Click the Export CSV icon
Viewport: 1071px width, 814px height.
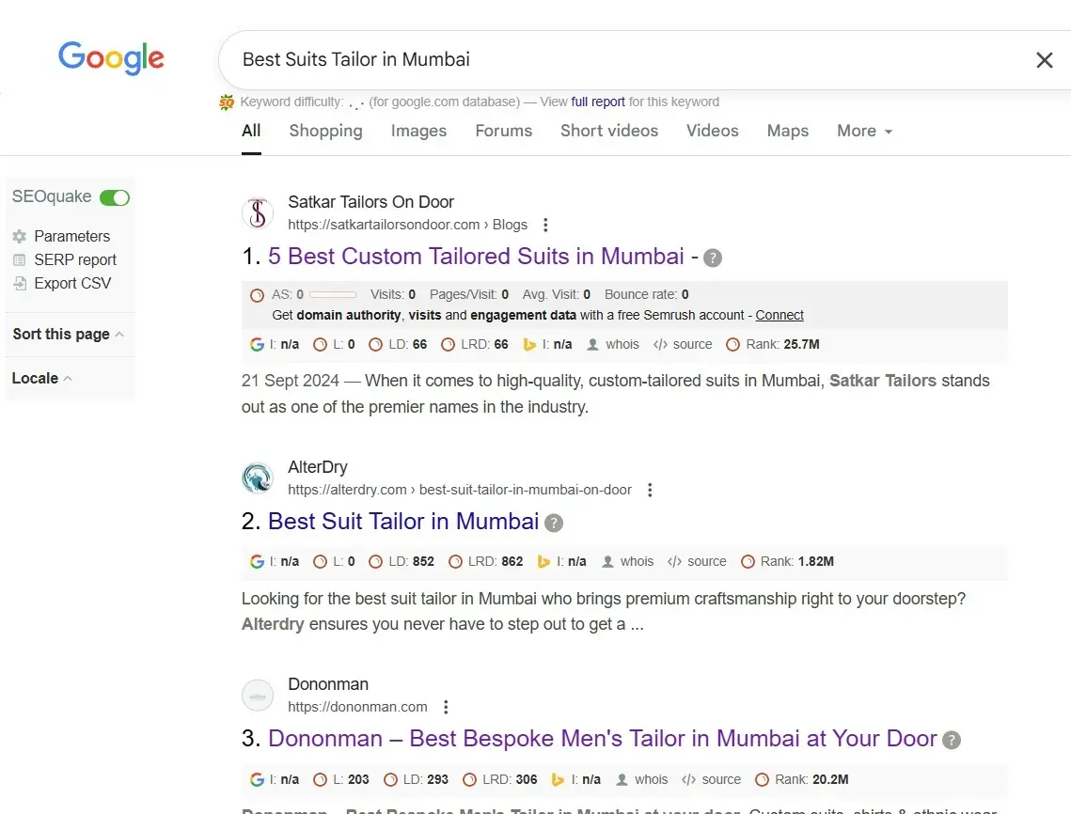(x=20, y=283)
